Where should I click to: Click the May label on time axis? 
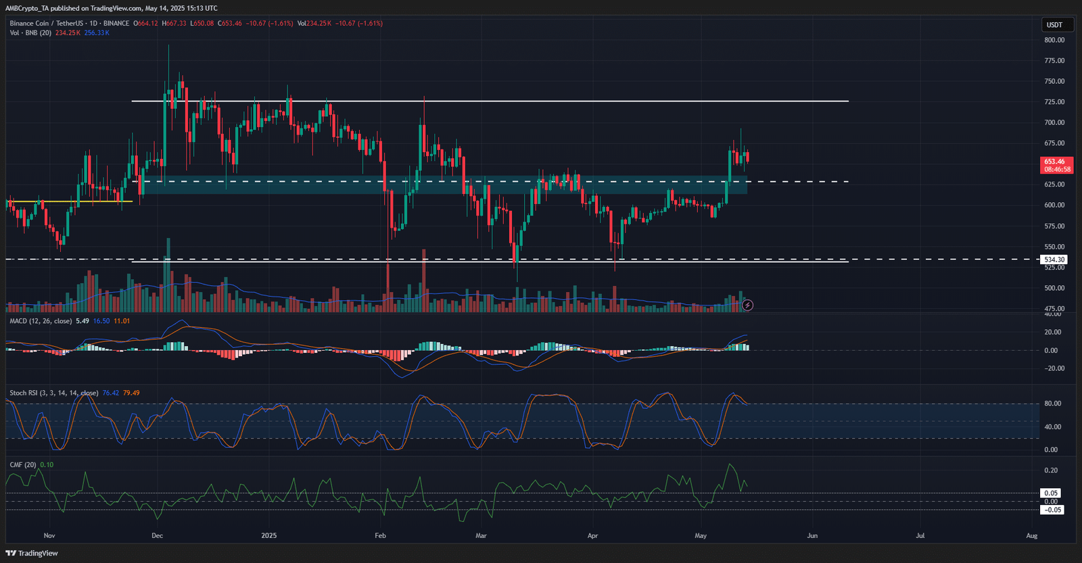pos(701,535)
